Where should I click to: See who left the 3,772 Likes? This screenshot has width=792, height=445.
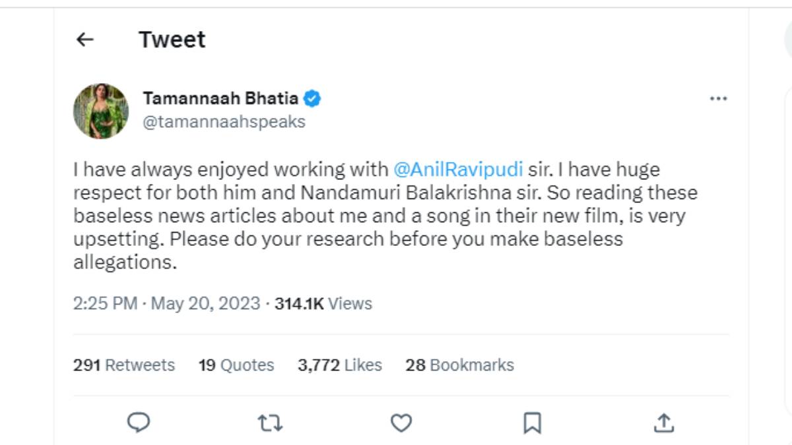click(339, 365)
